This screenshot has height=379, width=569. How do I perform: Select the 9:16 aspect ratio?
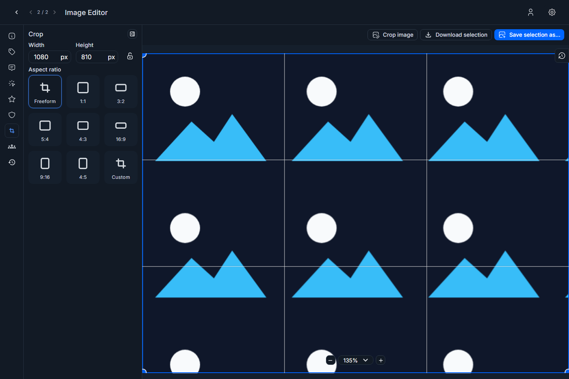point(45,167)
